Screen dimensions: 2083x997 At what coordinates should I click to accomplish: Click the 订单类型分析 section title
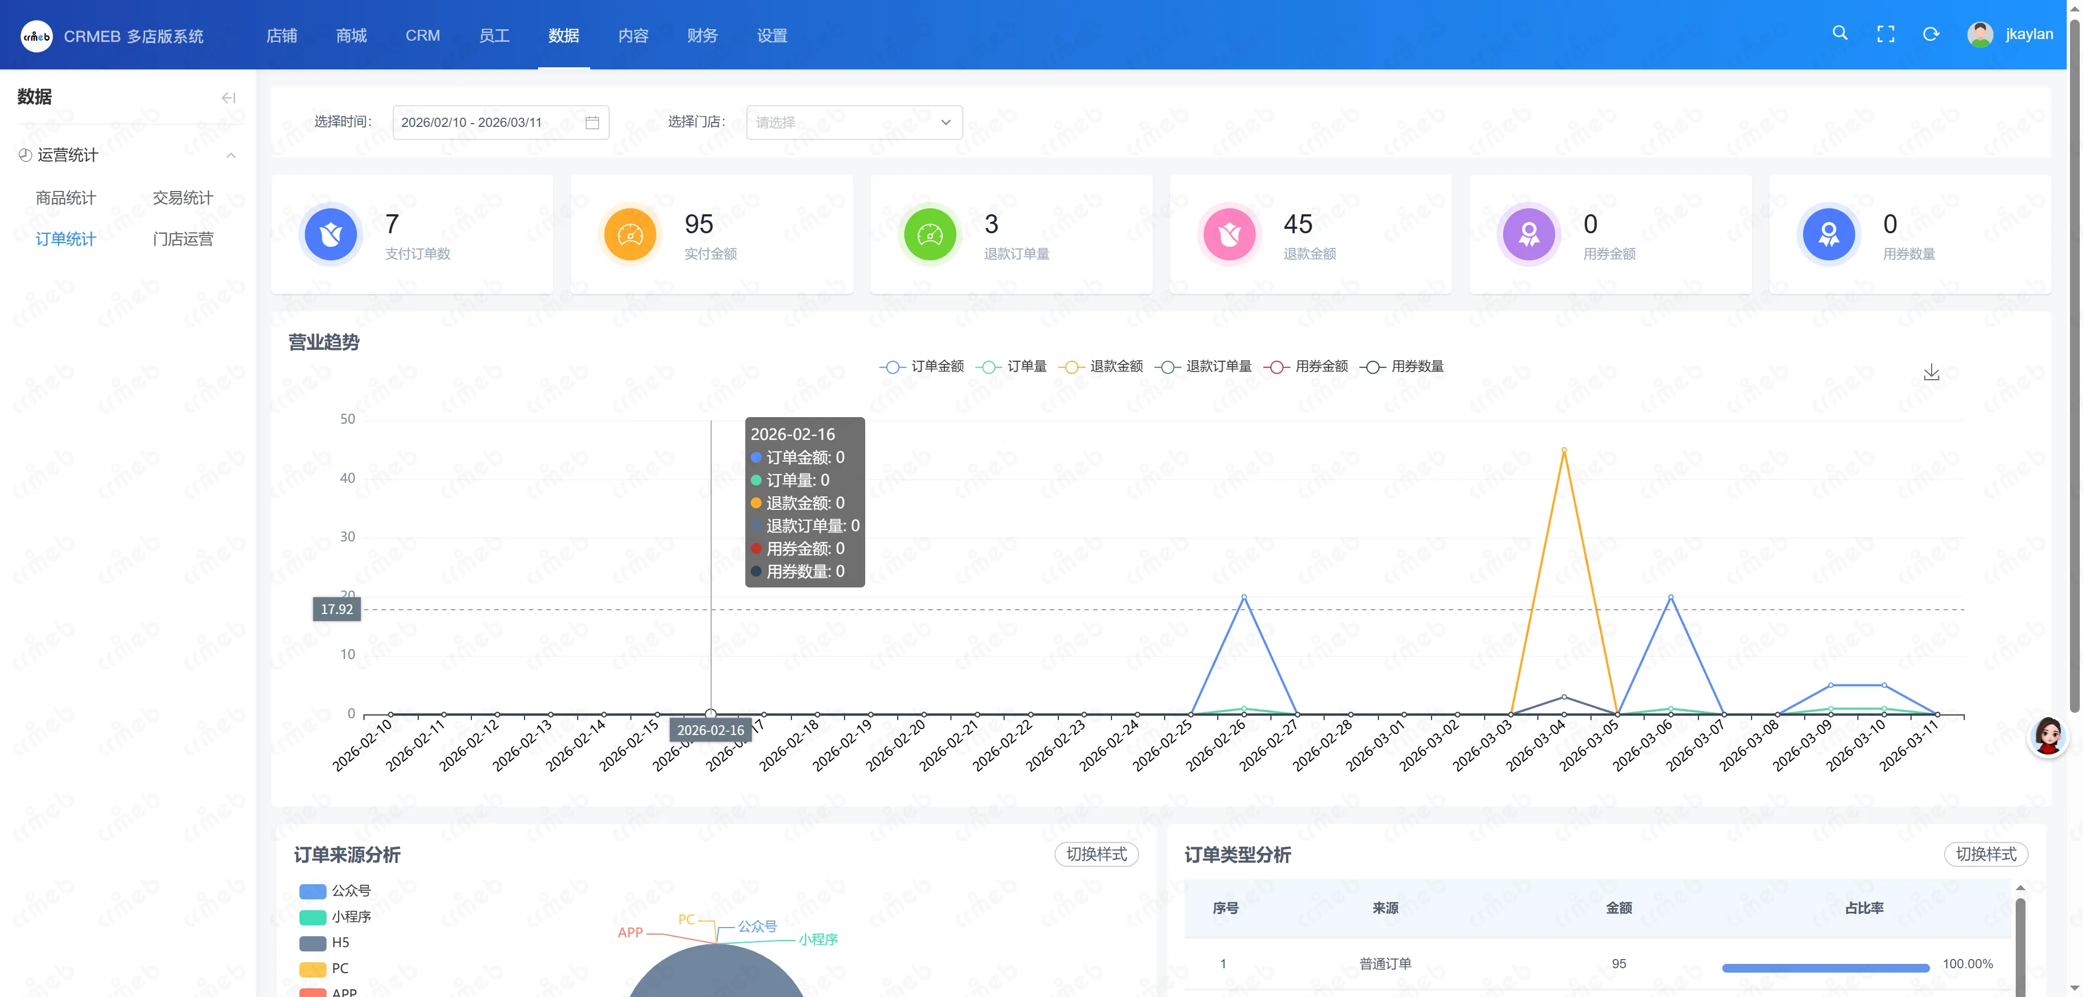pyautogui.click(x=1237, y=855)
